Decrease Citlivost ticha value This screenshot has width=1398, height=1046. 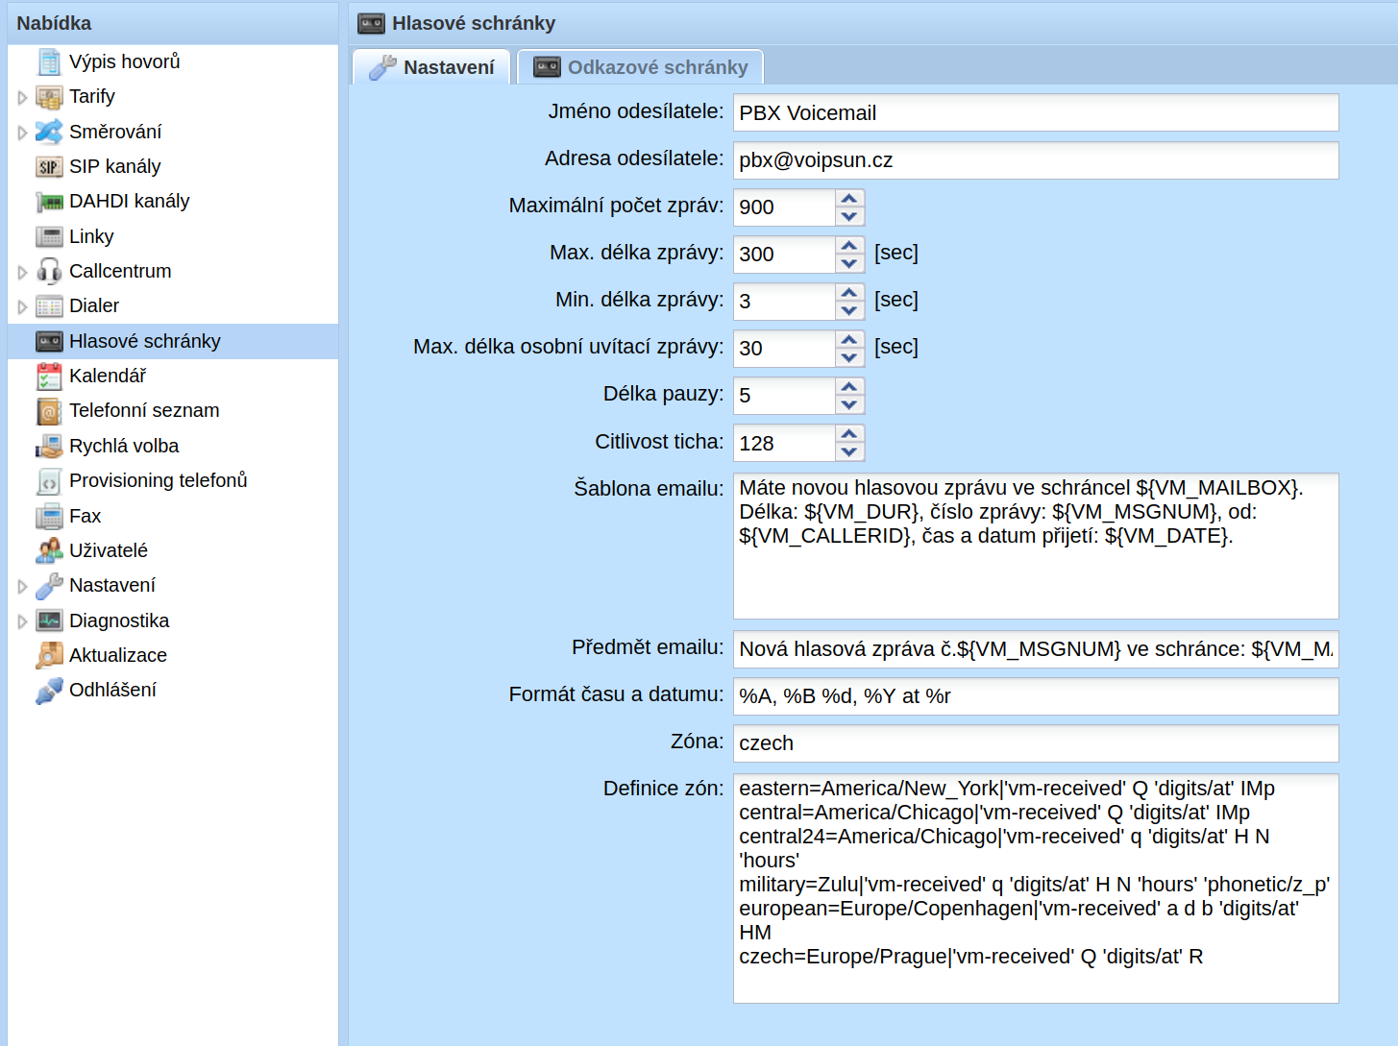click(849, 452)
